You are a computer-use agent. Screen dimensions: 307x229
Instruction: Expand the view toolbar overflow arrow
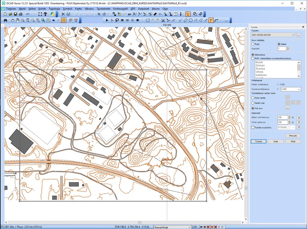pos(80,21)
